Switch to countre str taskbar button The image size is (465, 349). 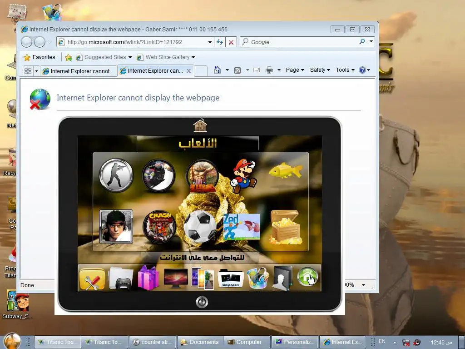(153, 342)
